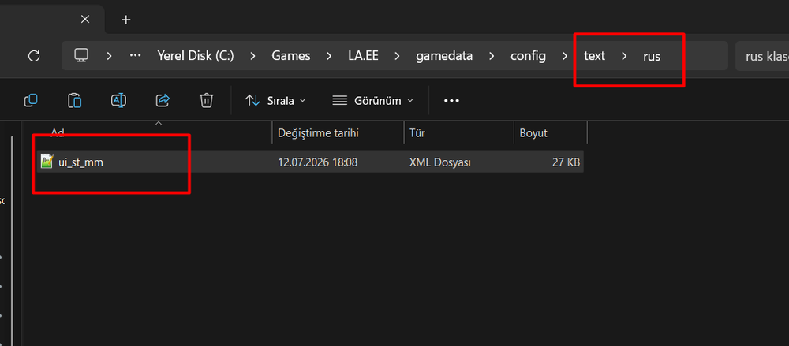Viewport: 789px width, 346px height.
Task: Navigate to text folder breadcrumb
Action: pos(594,56)
